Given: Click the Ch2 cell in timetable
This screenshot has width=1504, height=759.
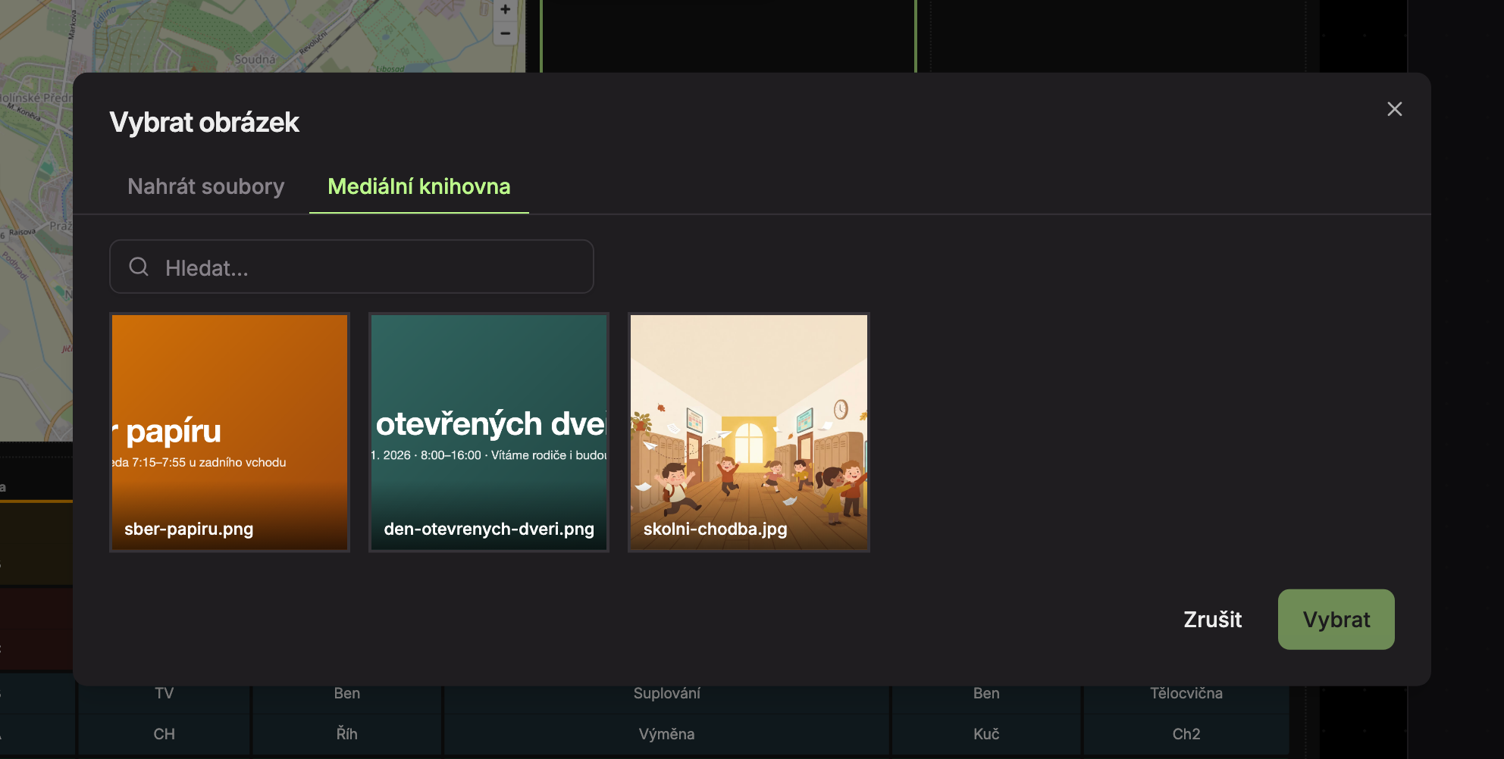Looking at the screenshot, I should (x=1186, y=734).
